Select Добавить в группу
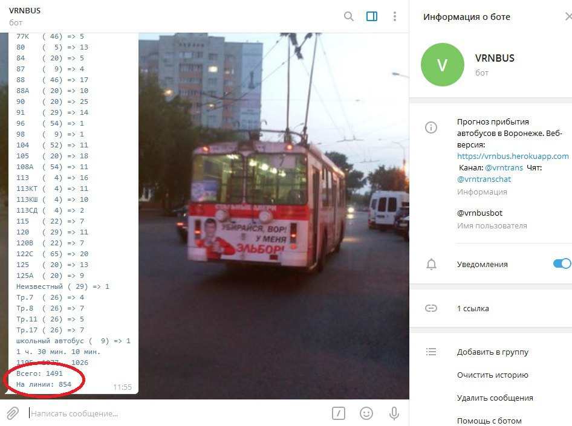Image resolution: width=572 pixels, height=426 pixels. click(x=492, y=352)
